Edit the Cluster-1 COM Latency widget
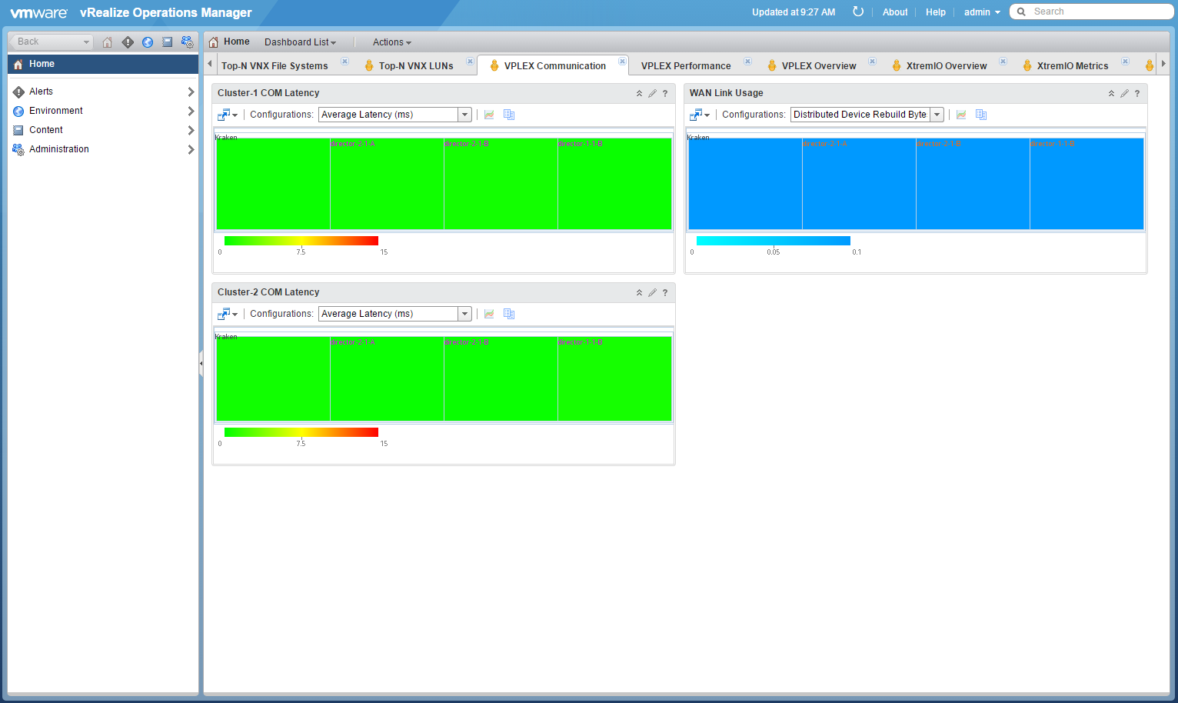Viewport: 1178px width, 703px height. (652, 93)
